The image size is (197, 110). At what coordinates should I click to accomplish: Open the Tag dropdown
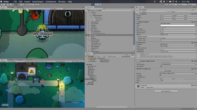coord(154,12)
